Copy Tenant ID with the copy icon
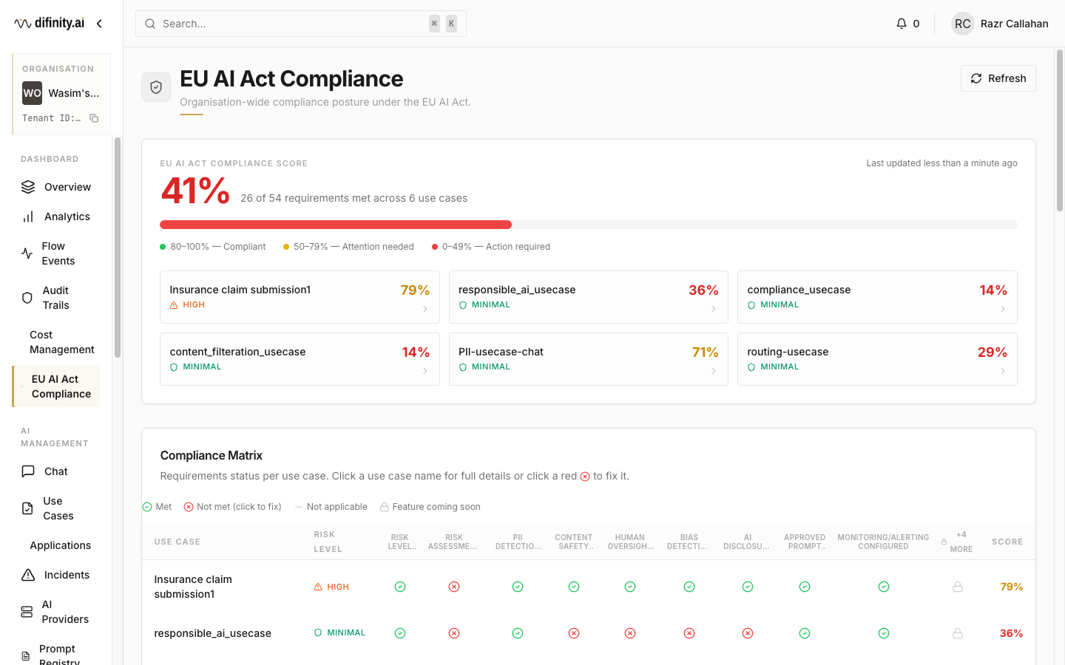 click(x=94, y=118)
